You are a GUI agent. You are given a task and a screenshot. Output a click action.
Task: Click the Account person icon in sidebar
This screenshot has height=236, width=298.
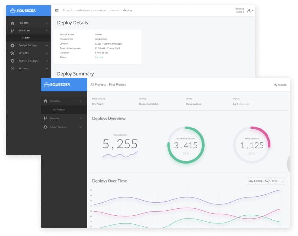tap(12, 68)
